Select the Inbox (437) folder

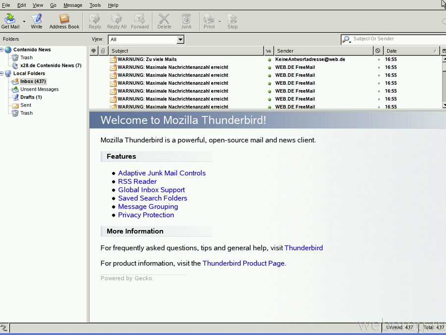(x=33, y=81)
